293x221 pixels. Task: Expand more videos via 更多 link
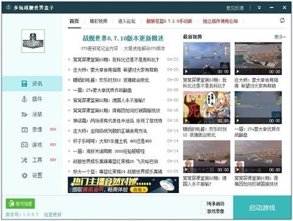[280, 37]
